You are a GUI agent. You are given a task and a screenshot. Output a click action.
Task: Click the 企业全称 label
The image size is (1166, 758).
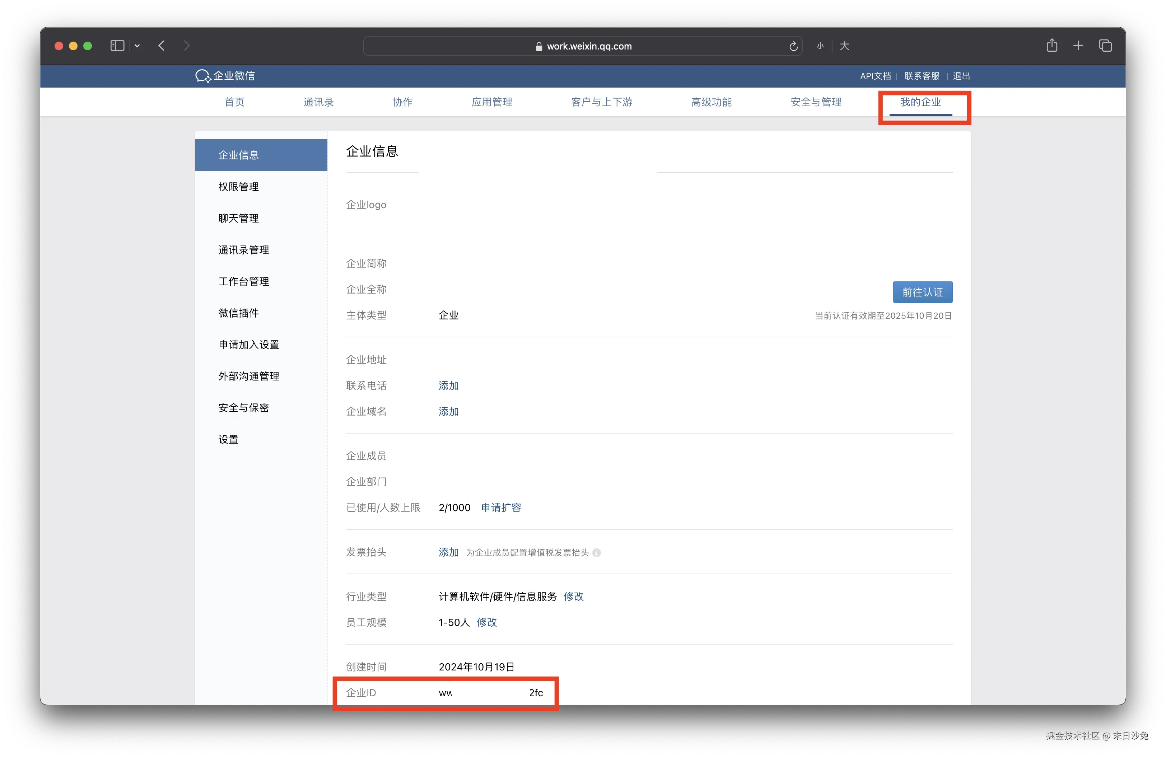tap(367, 289)
